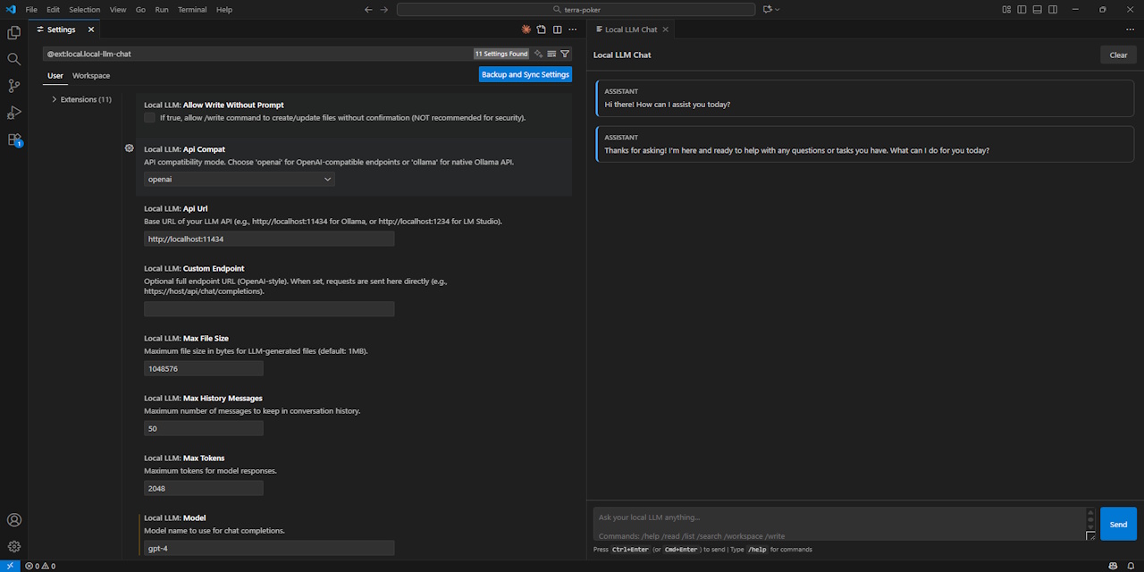The image size is (1144, 572).
Task: Open the Run and Debug view
Action: 13,113
